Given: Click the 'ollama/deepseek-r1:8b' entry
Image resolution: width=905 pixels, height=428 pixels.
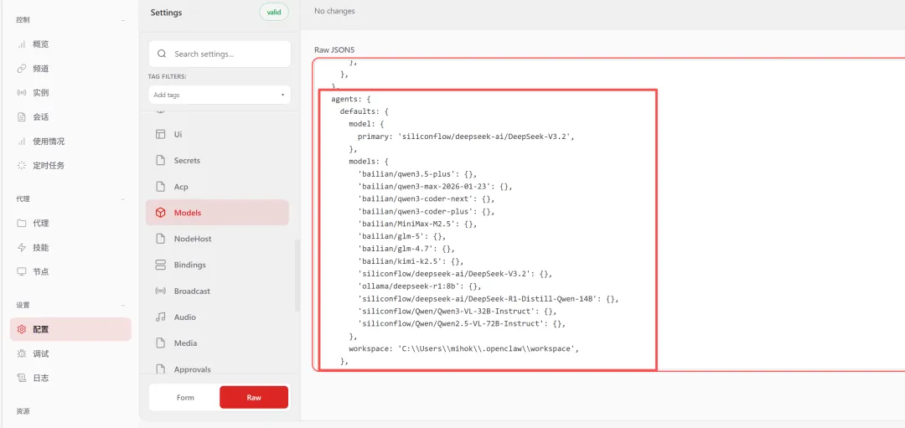Looking at the screenshot, I should click(x=420, y=286).
